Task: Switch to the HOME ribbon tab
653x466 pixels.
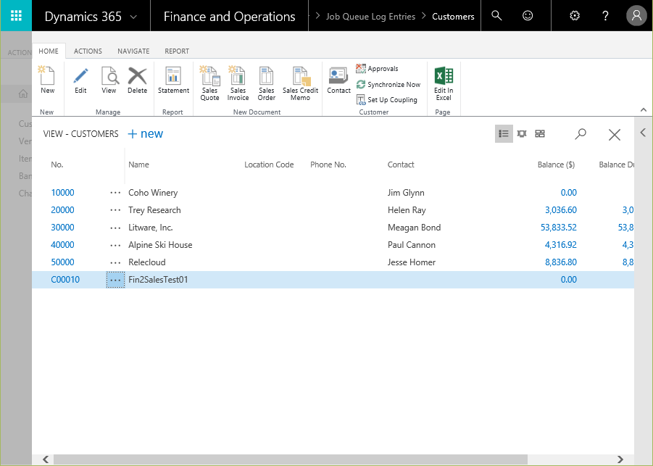Action: pyautogui.click(x=49, y=51)
